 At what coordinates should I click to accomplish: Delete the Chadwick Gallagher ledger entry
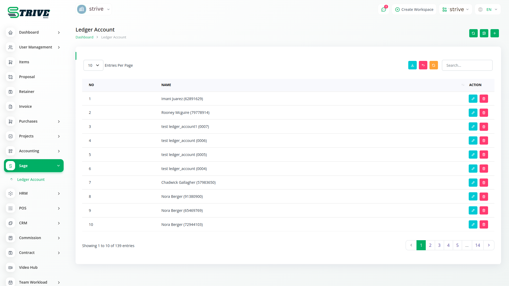(x=484, y=182)
